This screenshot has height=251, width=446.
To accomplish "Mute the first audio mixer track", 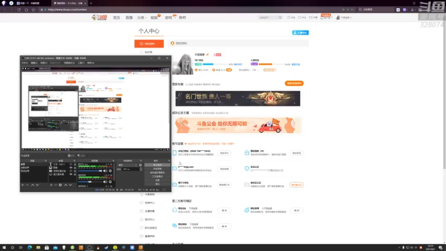I will coord(105,171).
